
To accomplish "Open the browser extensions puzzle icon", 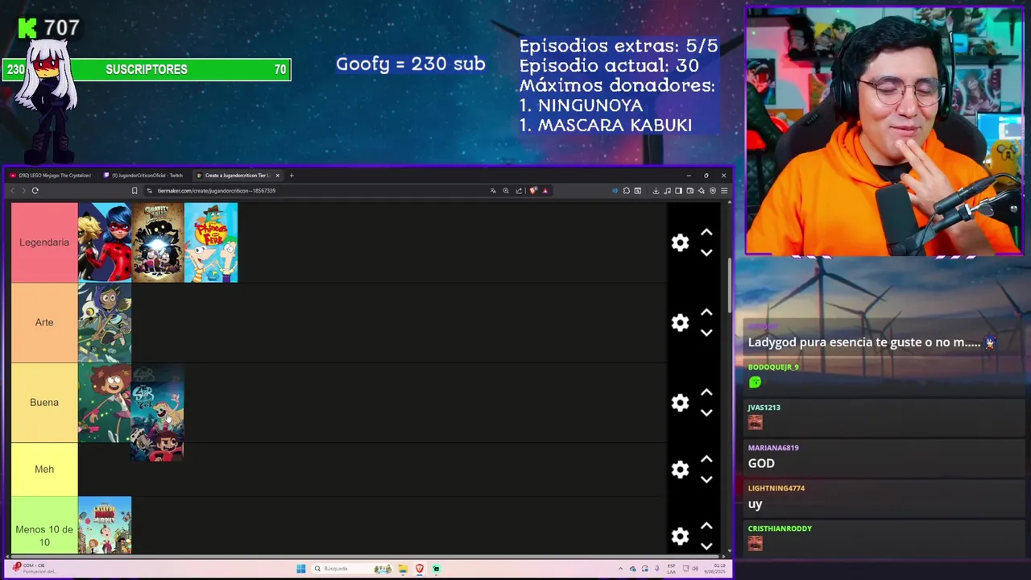I will (x=626, y=191).
